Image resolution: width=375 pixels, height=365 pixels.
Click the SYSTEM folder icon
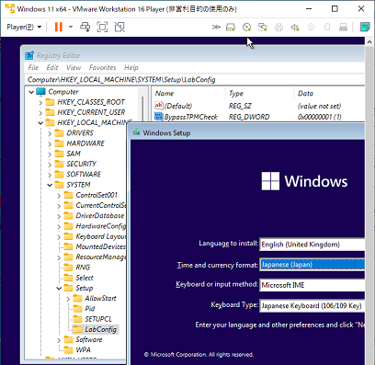tap(60, 185)
